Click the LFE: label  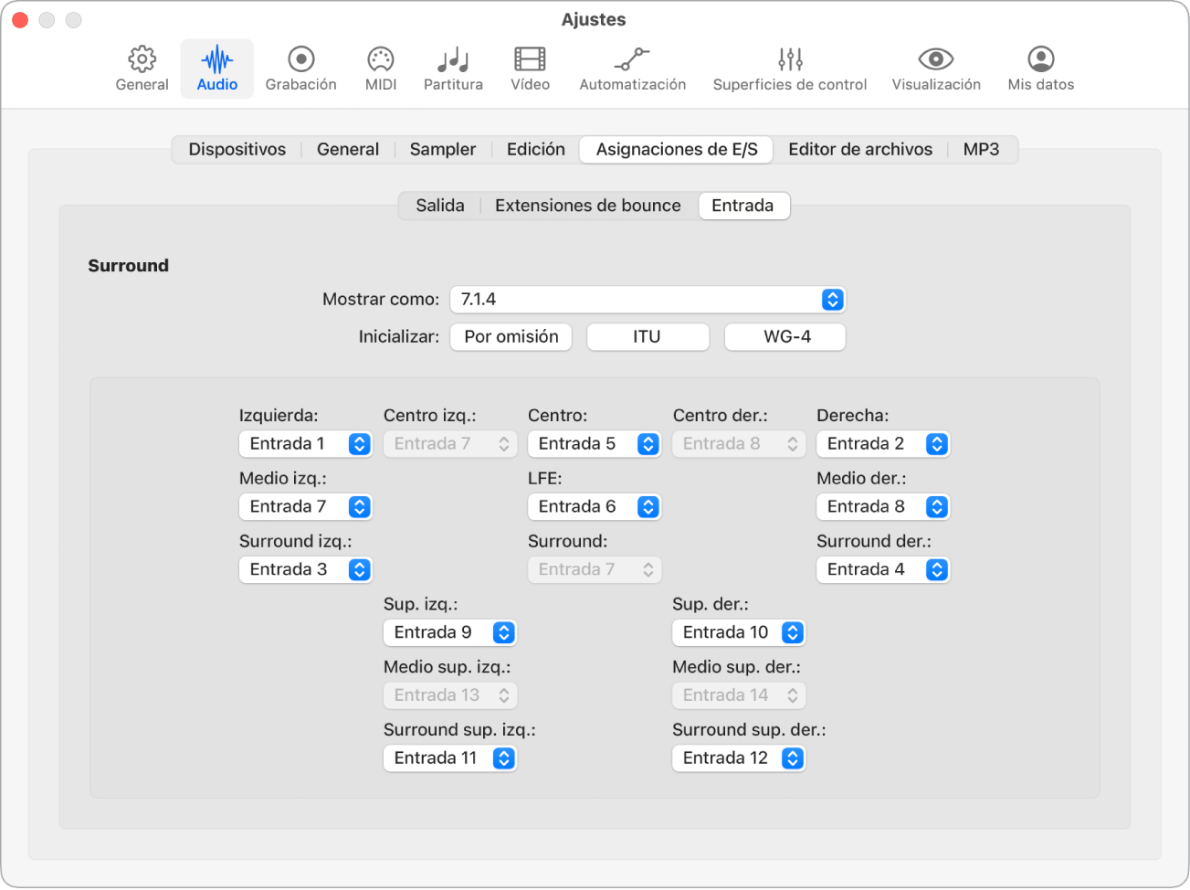[x=545, y=479]
